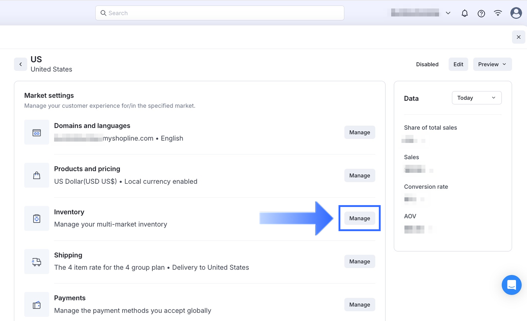Manage the Inventory settings
Screen dimensions: 527x321
coord(359,218)
